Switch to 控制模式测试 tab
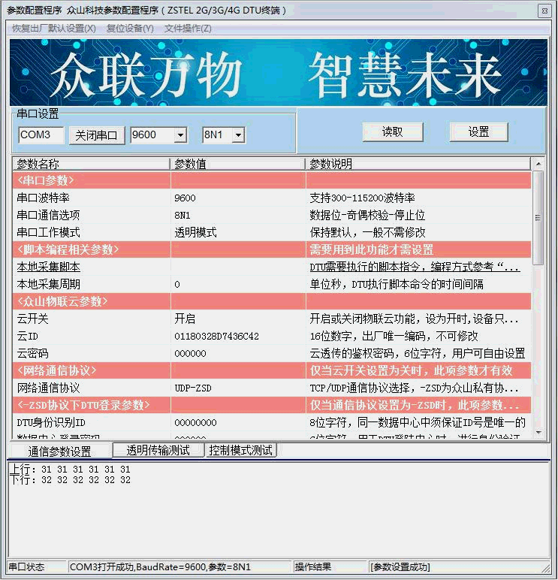This screenshot has height=580, width=558. click(241, 450)
